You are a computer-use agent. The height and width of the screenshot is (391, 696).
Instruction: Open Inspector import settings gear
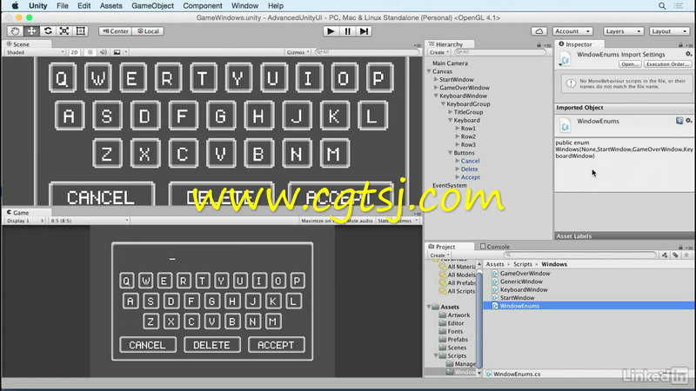pyautogui.click(x=688, y=54)
